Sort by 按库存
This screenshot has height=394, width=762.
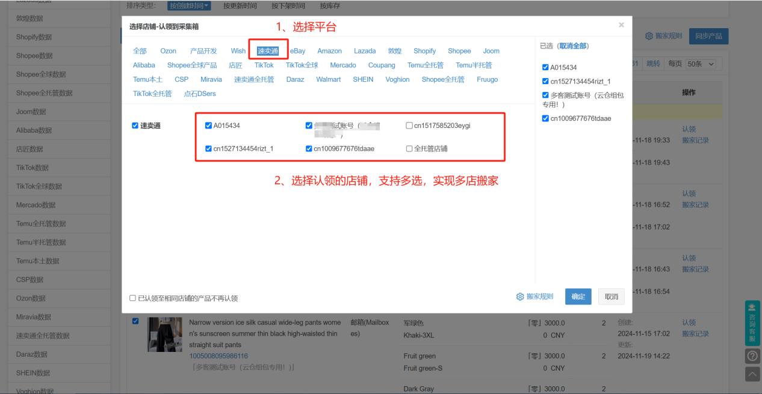pos(330,6)
